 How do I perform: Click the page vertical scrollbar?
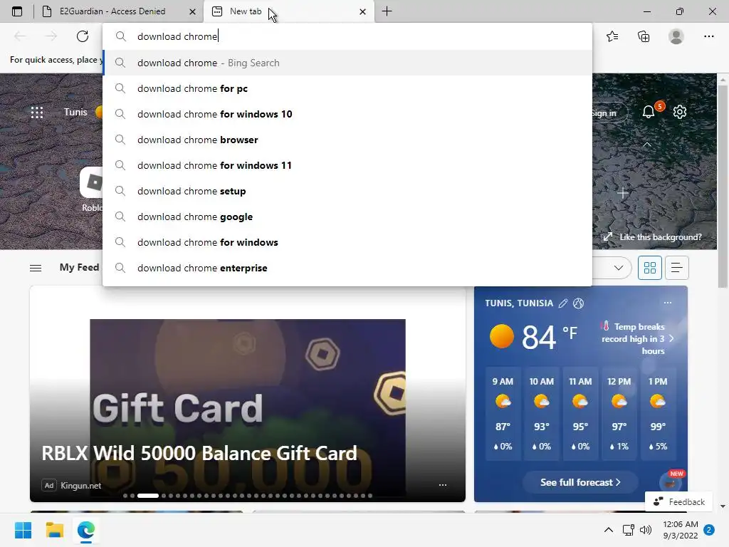pos(723,186)
